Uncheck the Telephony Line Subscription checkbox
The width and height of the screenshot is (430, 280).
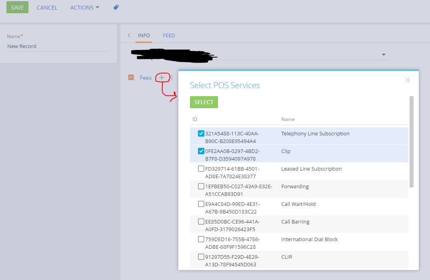pyautogui.click(x=201, y=133)
